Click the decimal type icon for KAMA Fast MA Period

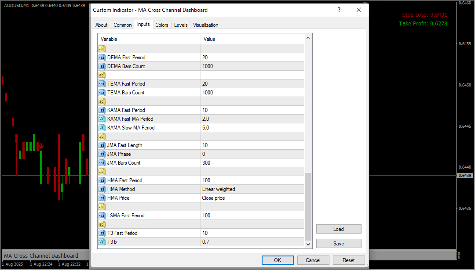tap(102, 119)
